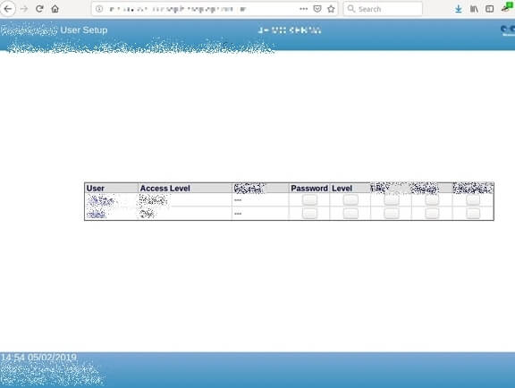Click second row Password column button
The height and width of the screenshot is (388, 515).
pyautogui.click(x=309, y=213)
